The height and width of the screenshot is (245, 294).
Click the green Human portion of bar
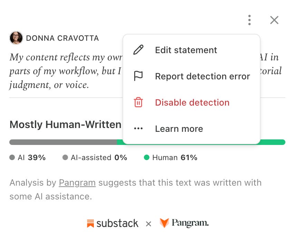[273, 142]
